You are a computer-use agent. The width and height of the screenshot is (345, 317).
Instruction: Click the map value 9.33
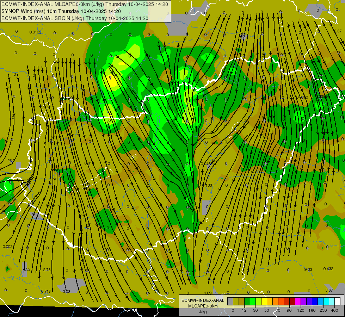coord(308,269)
